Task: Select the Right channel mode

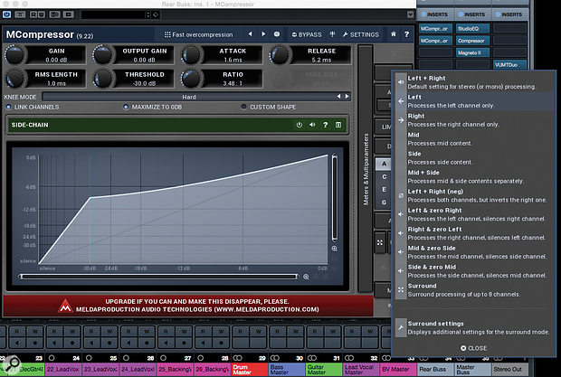Action: tap(474, 120)
